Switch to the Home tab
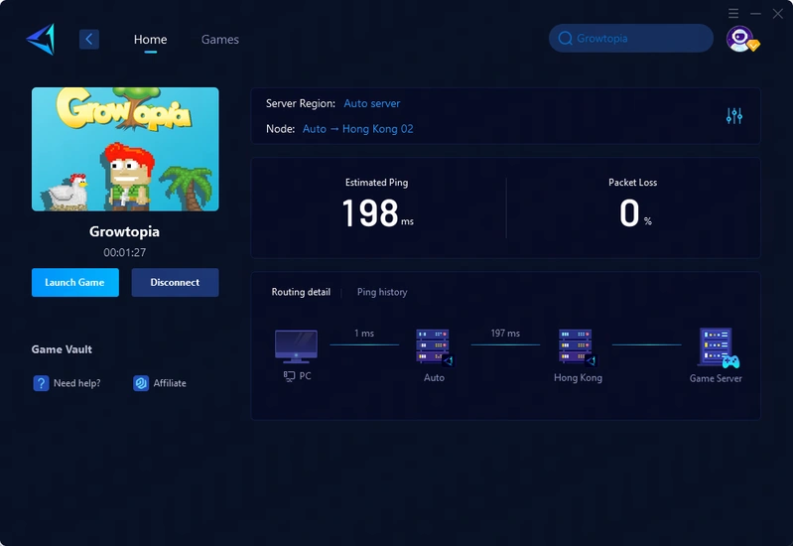793x546 pixels. coord(150,40)
